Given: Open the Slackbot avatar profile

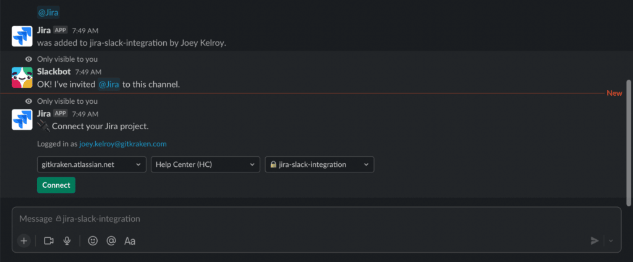Looking at the screenshot, I should pyautogui.click(x=22, y=77).
